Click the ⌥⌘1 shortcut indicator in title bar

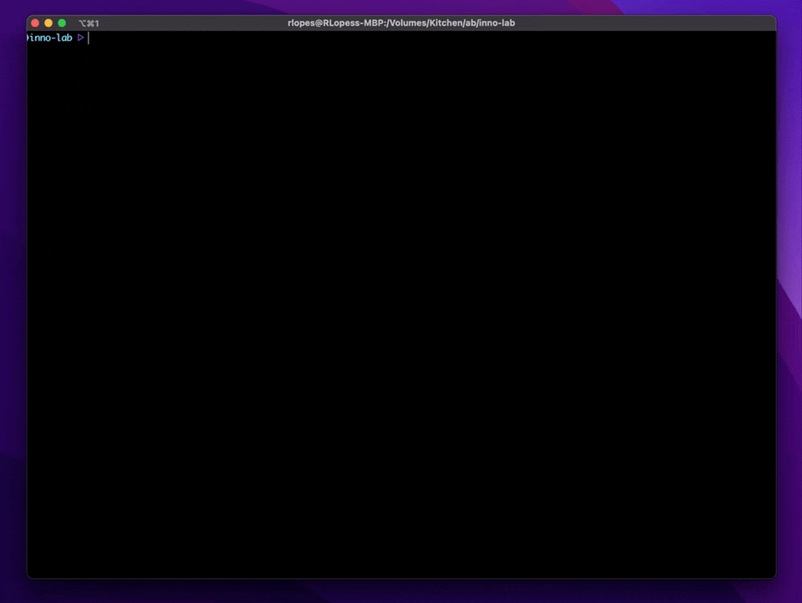pyautogui.click(x=89, y=23)
